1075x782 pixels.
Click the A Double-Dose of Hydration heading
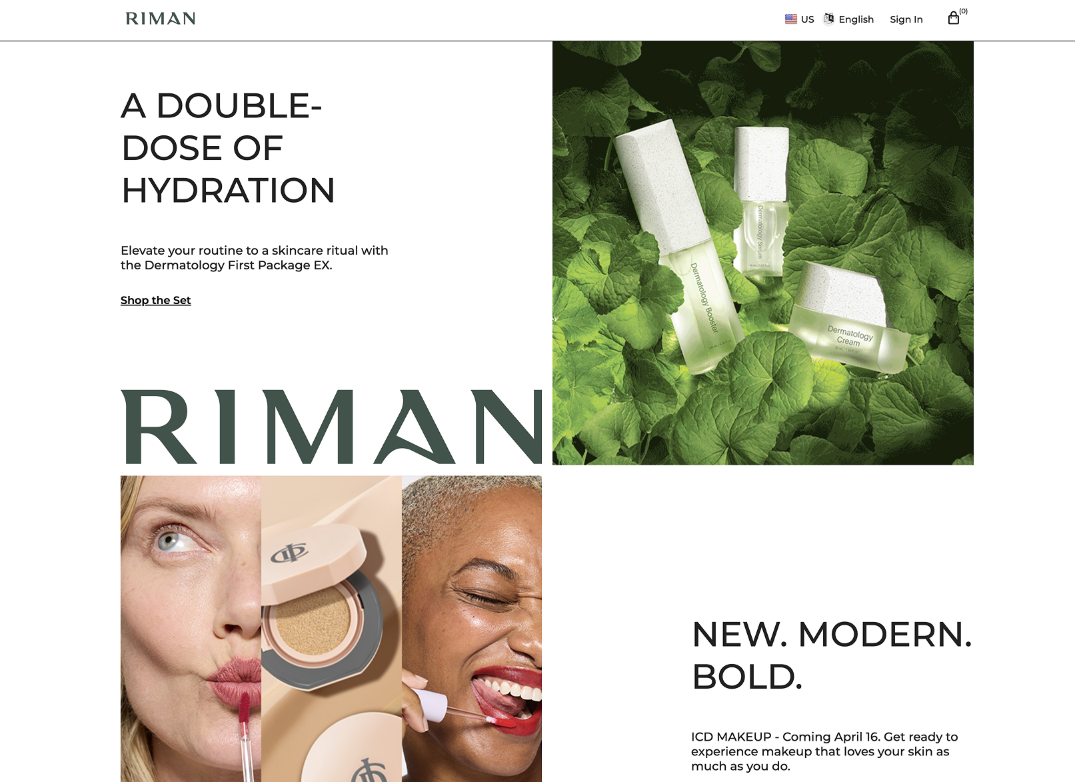click(228, 148)
